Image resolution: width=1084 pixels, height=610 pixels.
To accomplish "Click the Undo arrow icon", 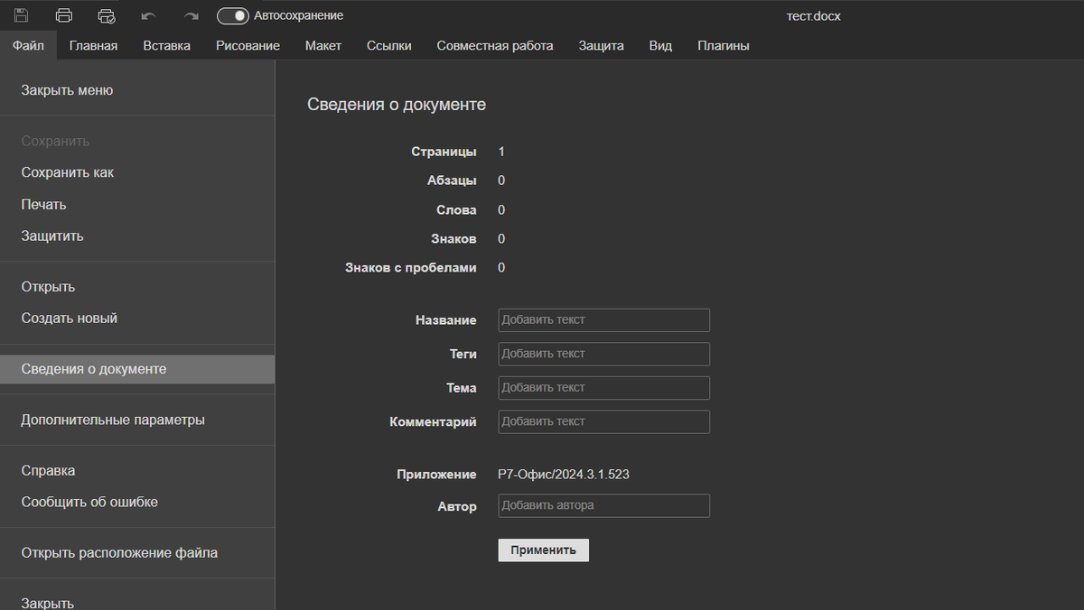I will (x=149, y=15).
